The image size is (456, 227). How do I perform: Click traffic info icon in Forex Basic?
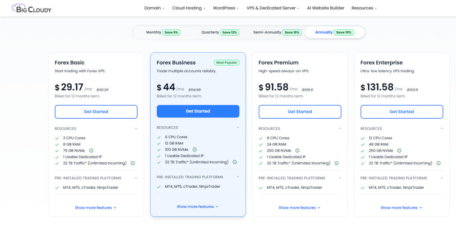[133, 163]
